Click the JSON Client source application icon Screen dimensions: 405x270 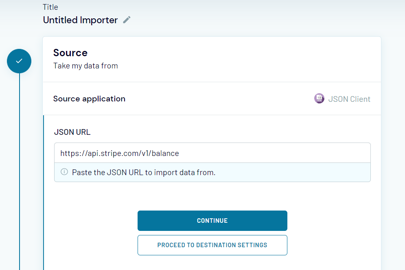pos(319,99)
